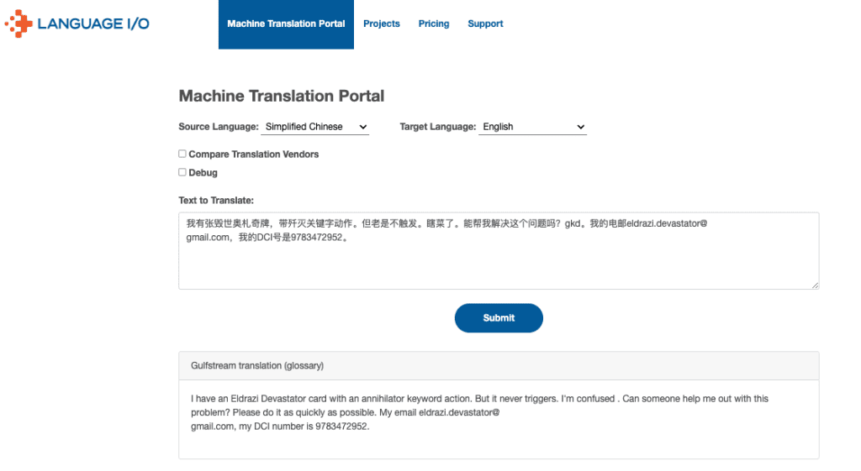Open the Pricing page link
This screenshot has width=861, height=471.
tap(434, 24)
